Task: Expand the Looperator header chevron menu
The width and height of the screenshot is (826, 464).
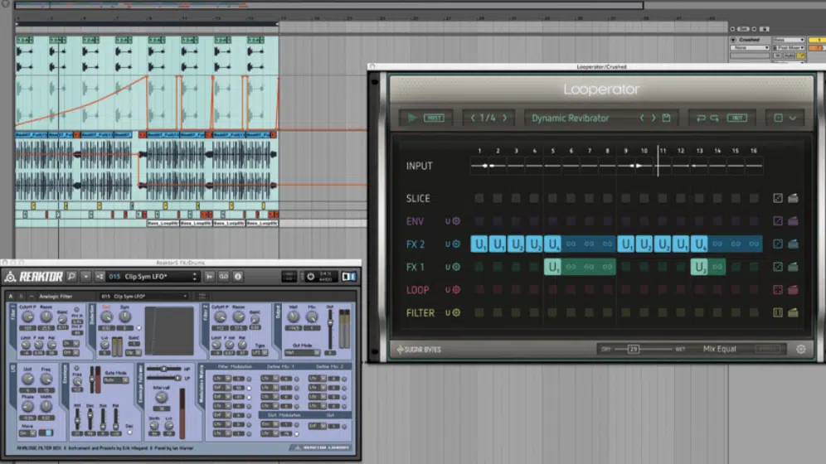Action: pos(792,118)
